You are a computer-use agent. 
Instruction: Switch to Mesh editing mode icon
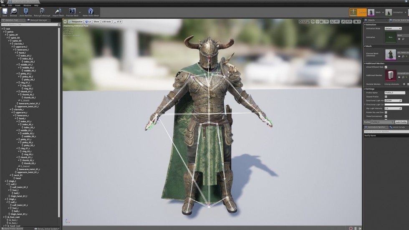click(x=371, y=12)
